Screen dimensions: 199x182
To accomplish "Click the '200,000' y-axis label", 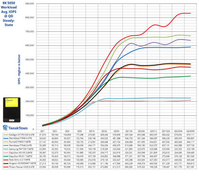I will tap(30, 101).
